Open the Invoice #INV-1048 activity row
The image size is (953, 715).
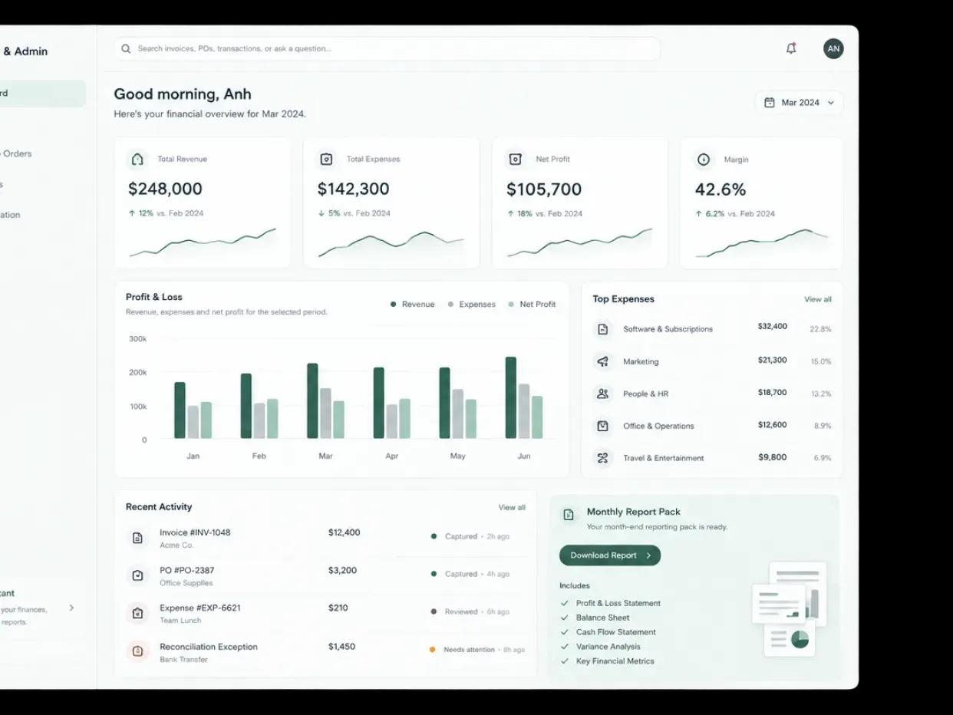(326, 538)
